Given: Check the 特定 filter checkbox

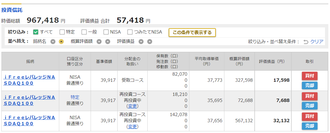Looking at the screenshot, I should tap(62, 32).
